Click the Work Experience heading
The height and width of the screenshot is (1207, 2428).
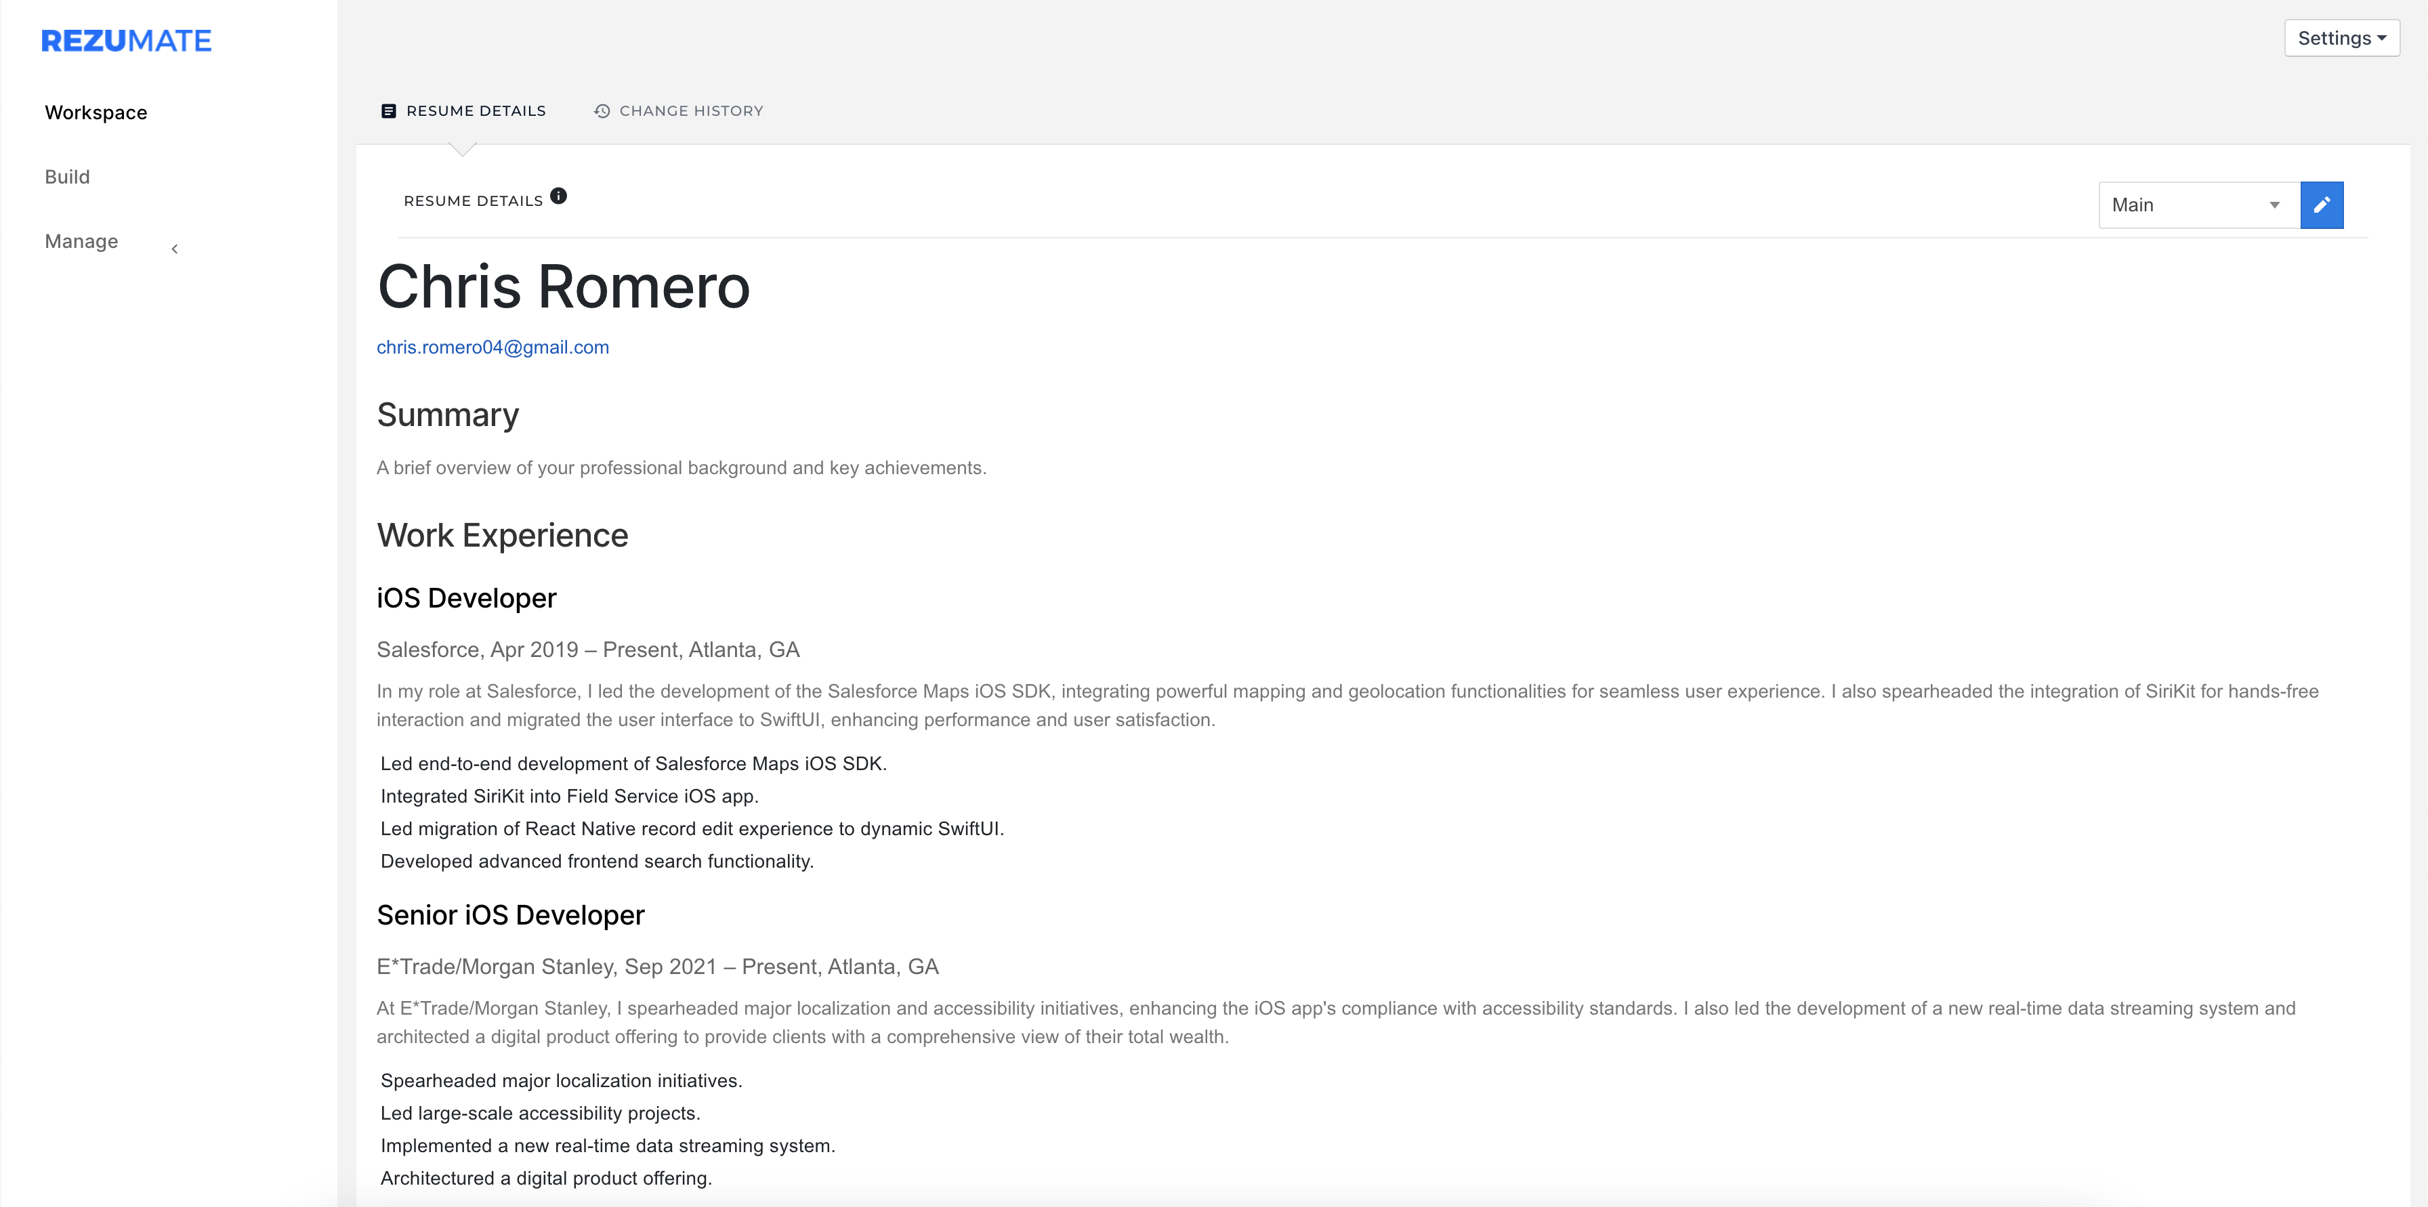pos(503,535)
